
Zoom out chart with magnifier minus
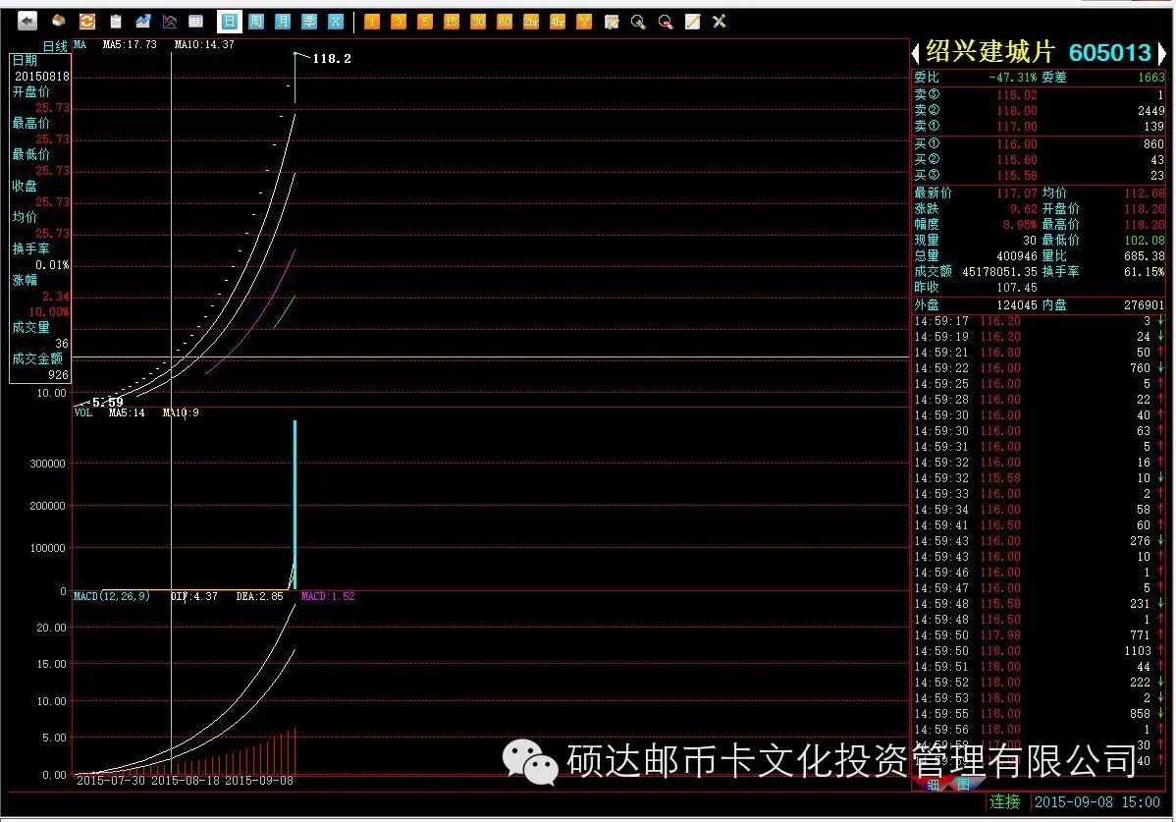point(666,21)
